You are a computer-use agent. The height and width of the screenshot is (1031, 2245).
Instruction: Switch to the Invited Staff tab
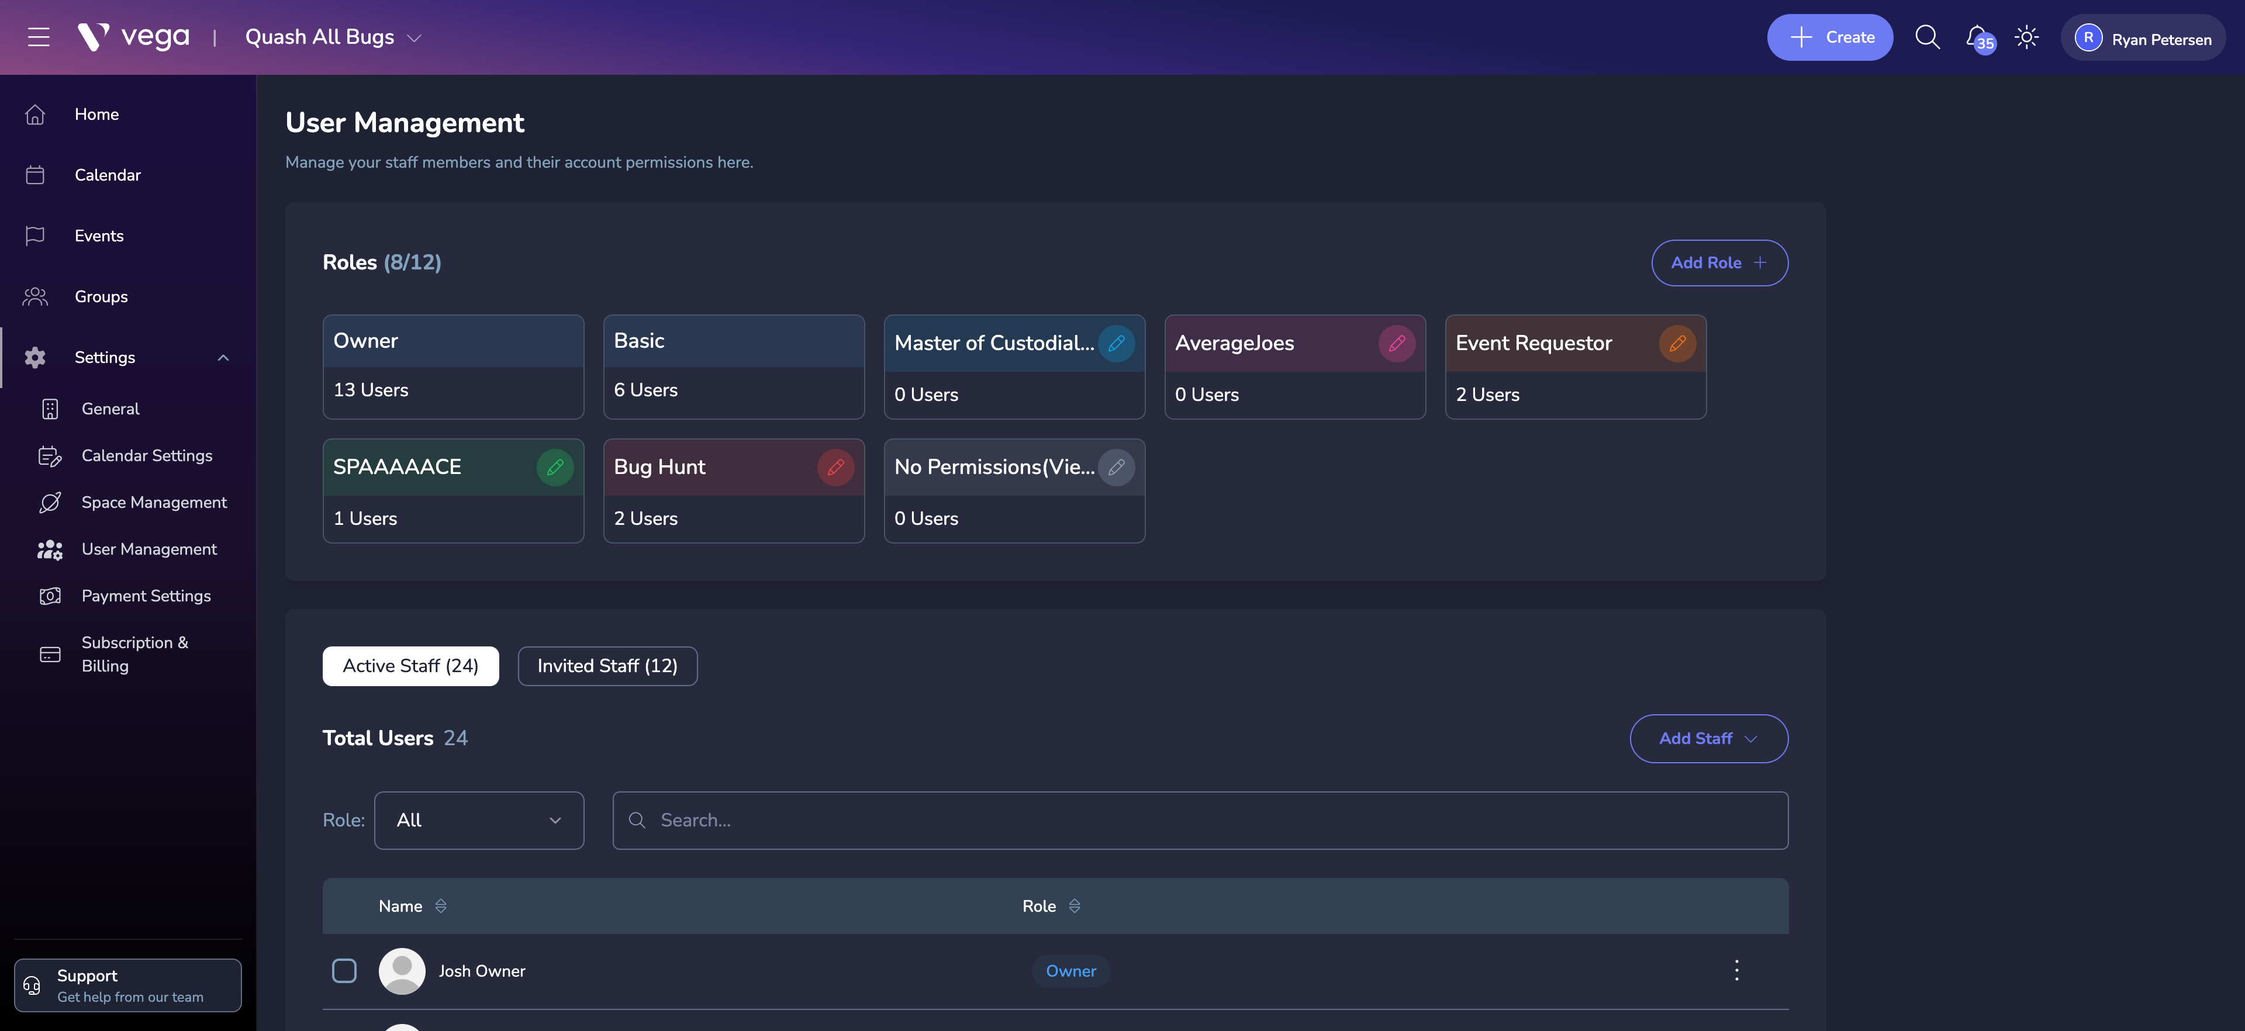[607, 666]
